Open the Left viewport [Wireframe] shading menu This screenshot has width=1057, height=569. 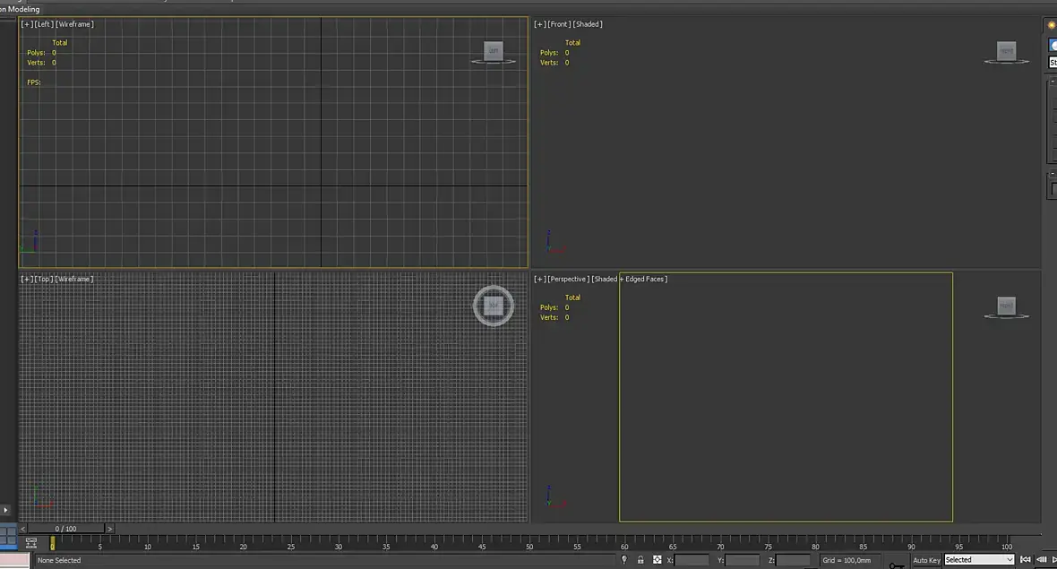coord(75,24)
